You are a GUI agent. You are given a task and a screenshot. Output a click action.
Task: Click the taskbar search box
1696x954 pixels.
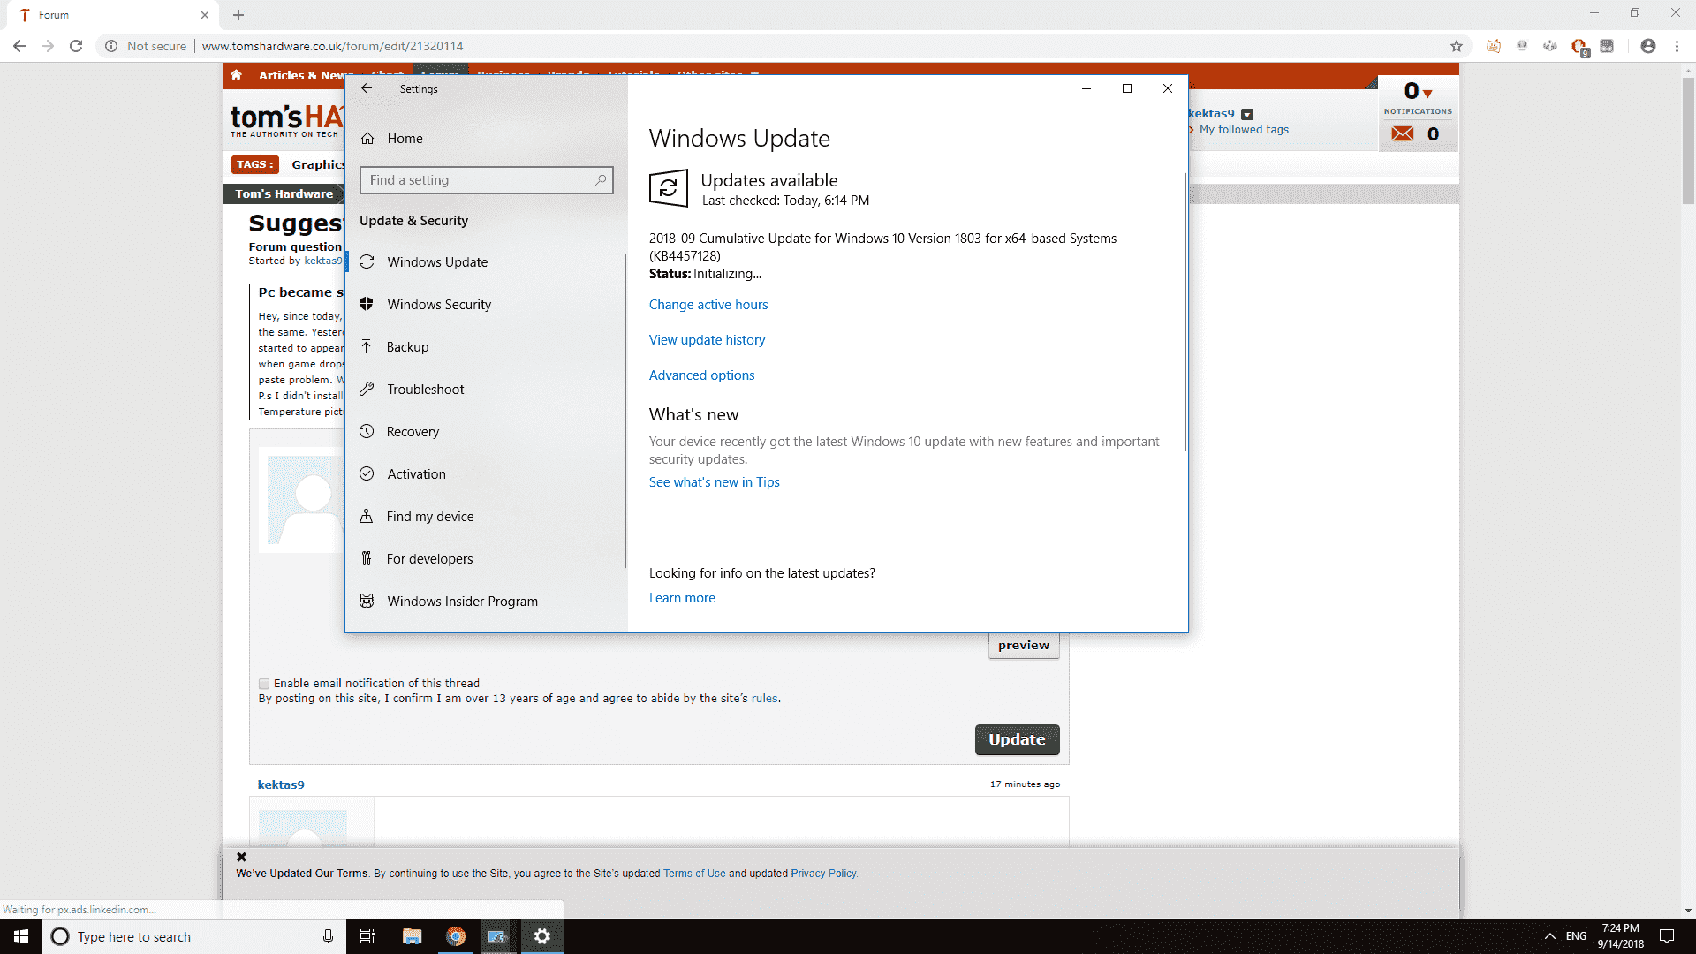[193, 936]
